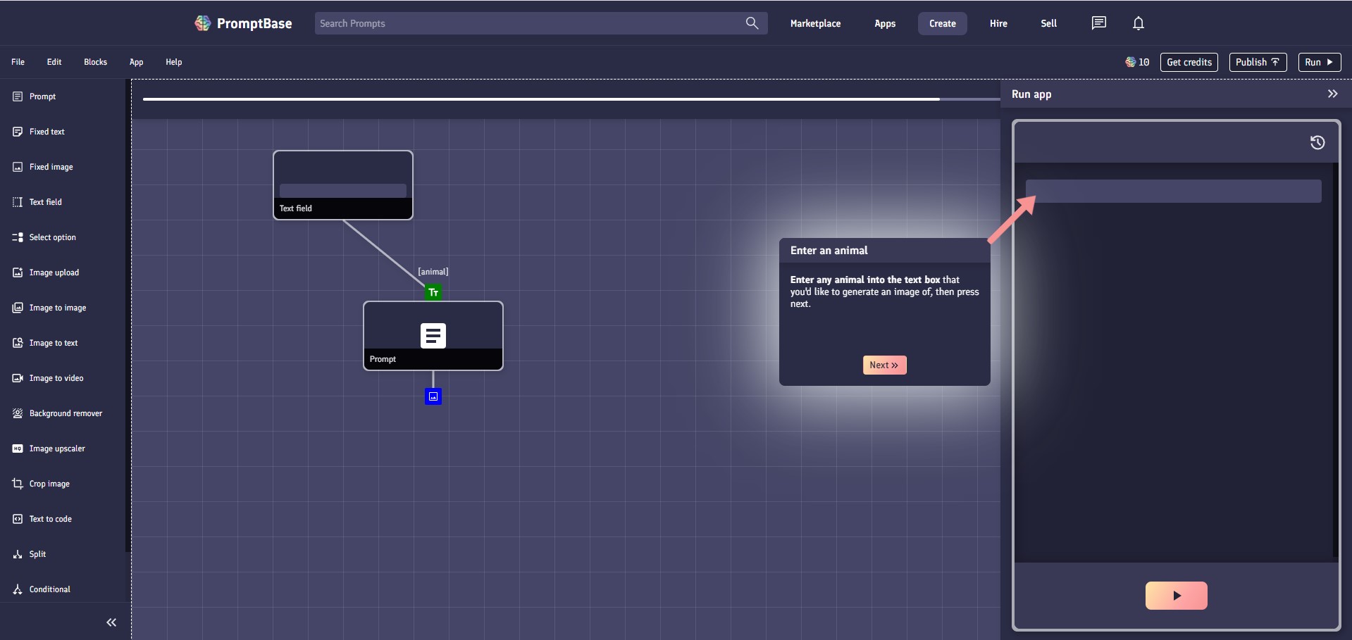Open the Edit menu

[54, 62]
